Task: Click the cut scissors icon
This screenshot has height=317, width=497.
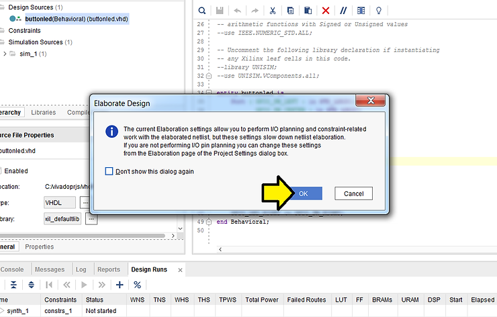Action: (273, 11)
